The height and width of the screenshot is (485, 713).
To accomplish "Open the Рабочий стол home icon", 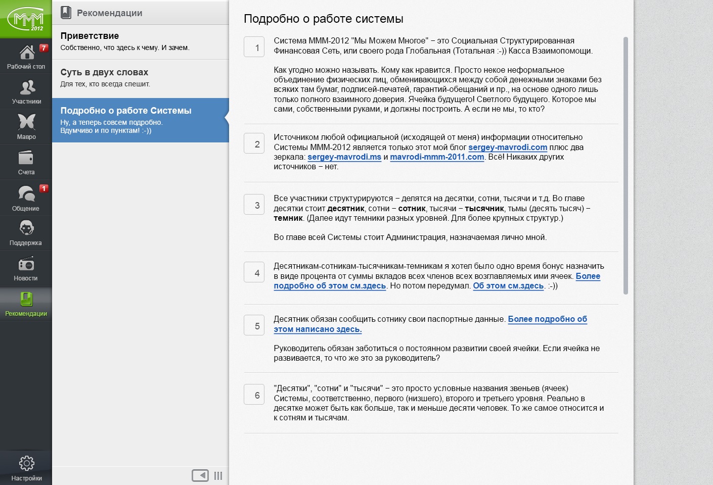I will (27, 52).
